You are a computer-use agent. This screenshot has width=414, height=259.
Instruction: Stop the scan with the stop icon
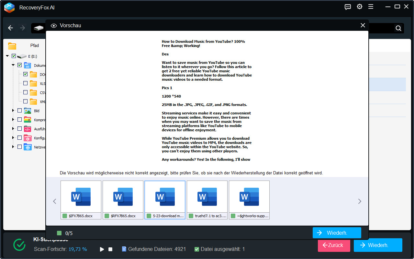(110, 249)
